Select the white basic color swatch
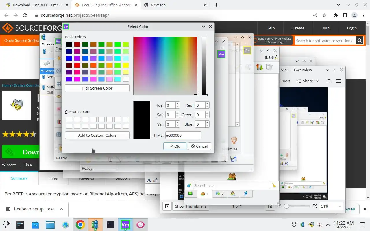Viewport: 370px width, 231px height. [125, 79]
